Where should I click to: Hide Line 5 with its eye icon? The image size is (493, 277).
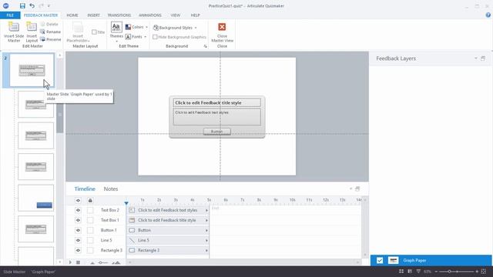78,240
